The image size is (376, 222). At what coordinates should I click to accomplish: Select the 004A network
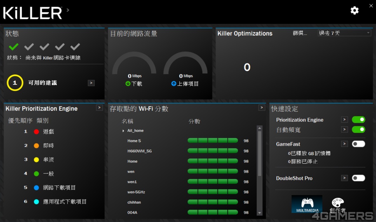point(188,213)
